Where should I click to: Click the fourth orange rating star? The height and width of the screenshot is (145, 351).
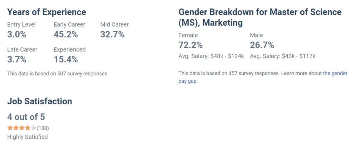click(x=28, y=128)
